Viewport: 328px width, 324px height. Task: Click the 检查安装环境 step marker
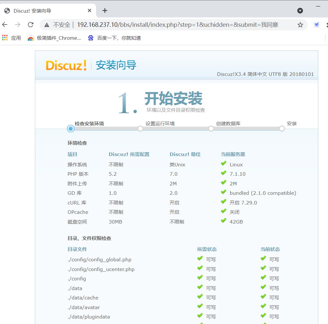pyautogui.click(x=71, y=129)
